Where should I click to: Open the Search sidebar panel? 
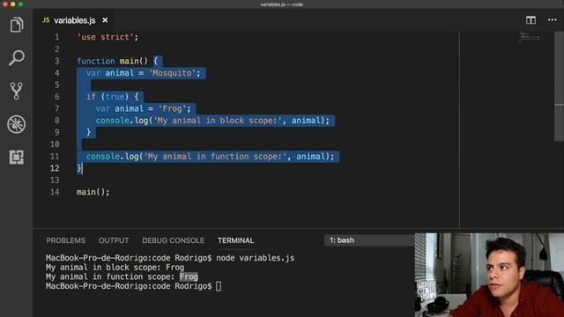[x=16, y=57]
